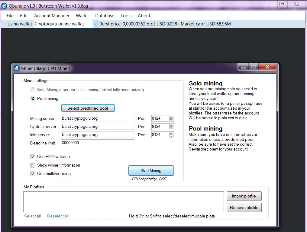Select the Pool mining radio button
Viewport: 307px width, 232px height.
(x=33, y=98)
